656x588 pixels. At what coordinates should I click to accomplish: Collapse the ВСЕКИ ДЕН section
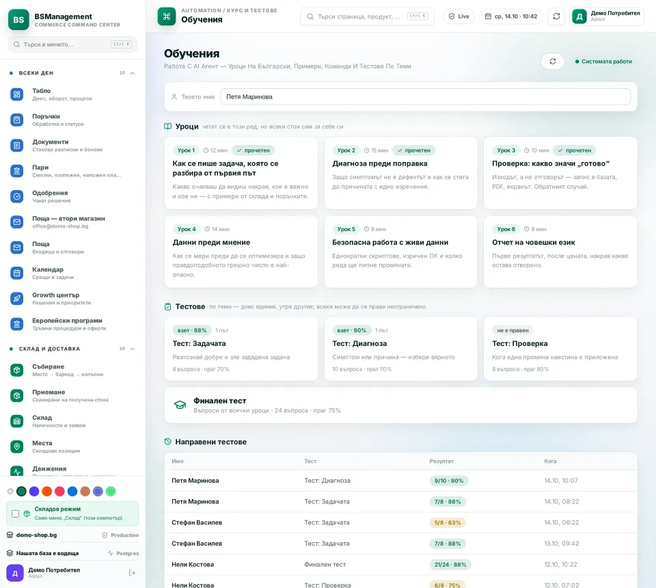tap(132, 73)
